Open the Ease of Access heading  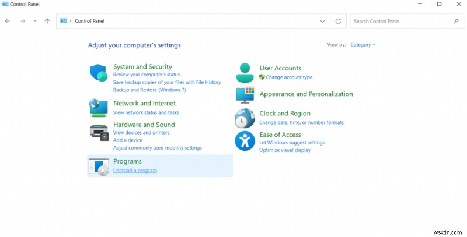(280, 135)
